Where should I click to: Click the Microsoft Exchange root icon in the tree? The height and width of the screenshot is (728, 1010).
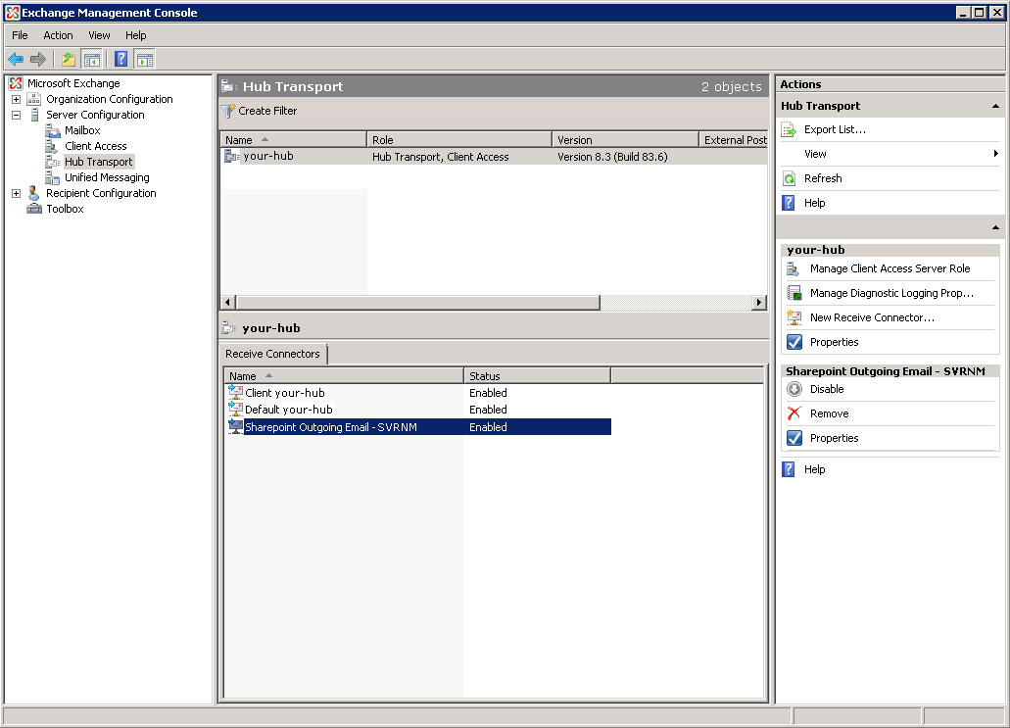pyautogui.click(x=16, y=83)
